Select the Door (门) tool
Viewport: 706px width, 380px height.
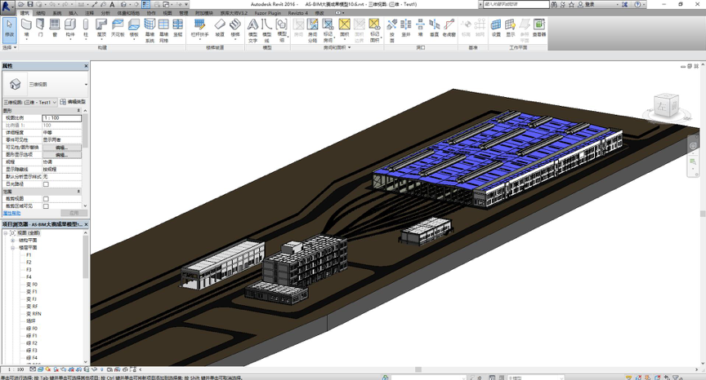(x=41, y=29)
